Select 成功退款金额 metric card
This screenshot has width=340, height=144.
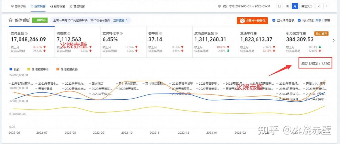(215, 42)
